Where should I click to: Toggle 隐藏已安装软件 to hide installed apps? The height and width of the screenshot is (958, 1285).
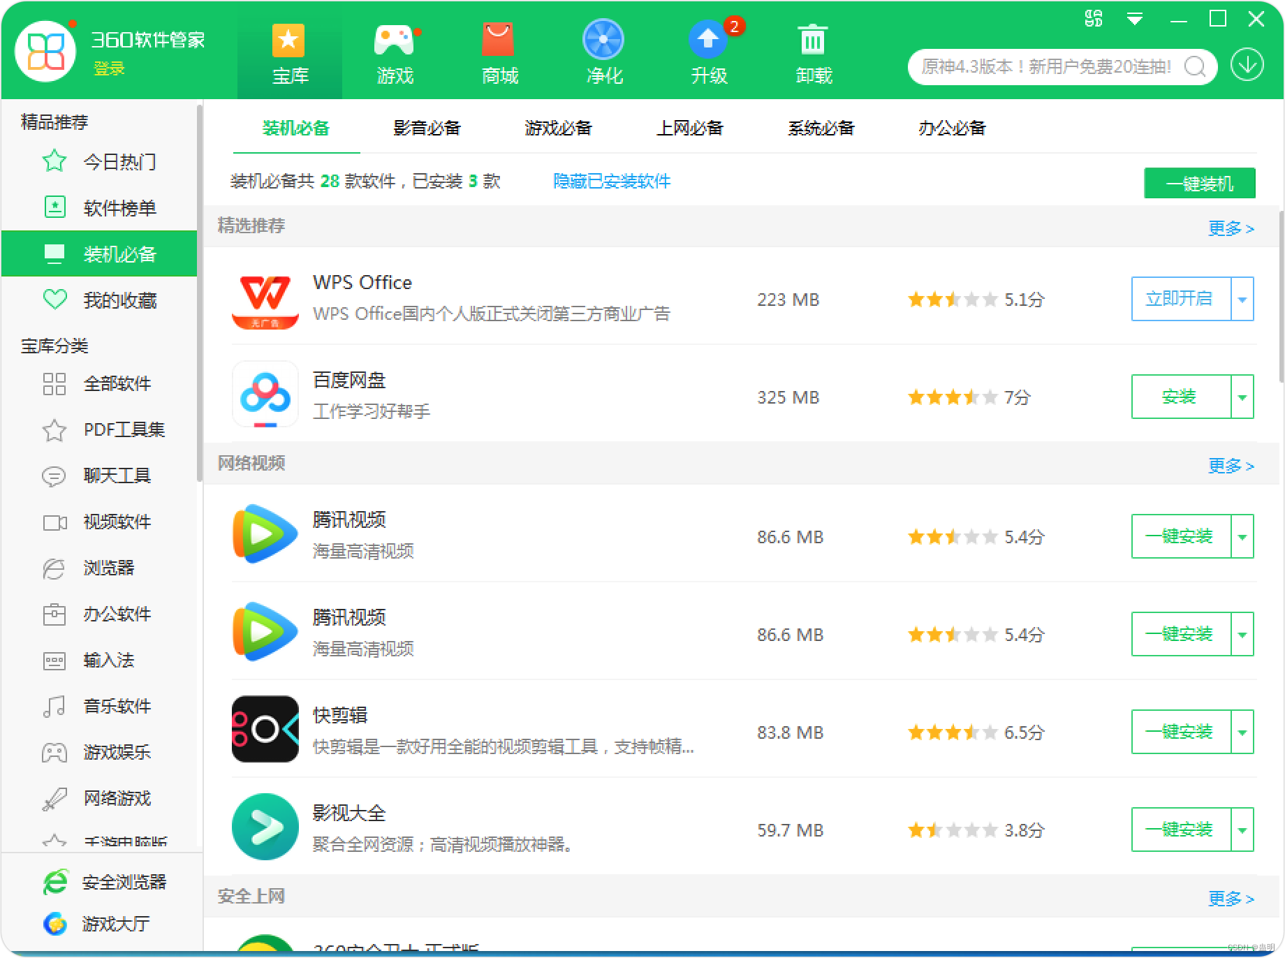[610, 181]
